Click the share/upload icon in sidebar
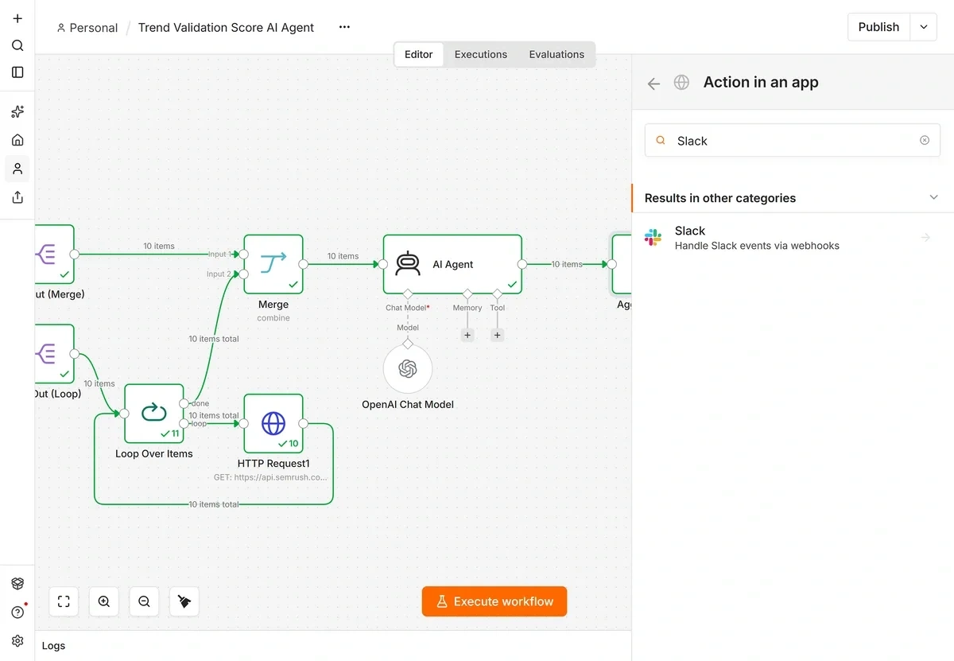954x661 pixels. tap(17, 197)
